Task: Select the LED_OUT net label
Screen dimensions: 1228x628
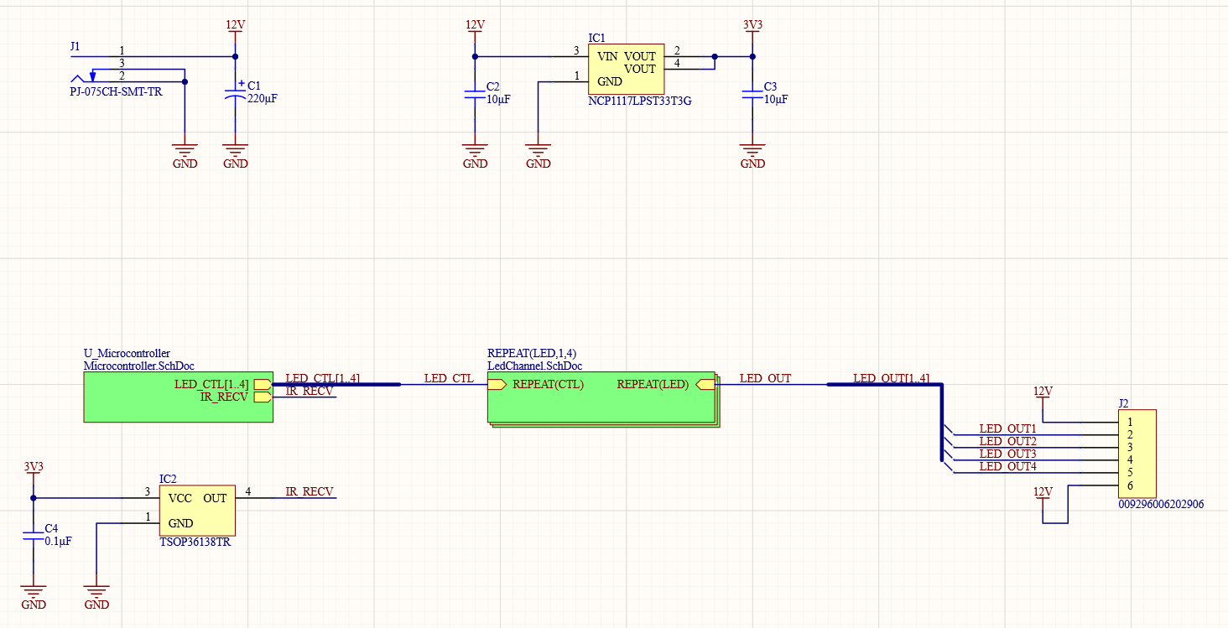Action: coord(765,378)
